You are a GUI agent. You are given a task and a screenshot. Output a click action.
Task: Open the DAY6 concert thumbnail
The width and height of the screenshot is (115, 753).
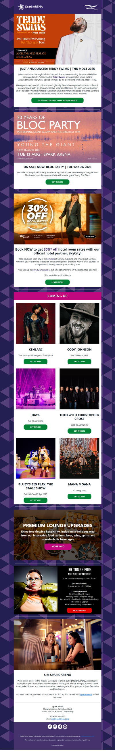pos(36,389)
